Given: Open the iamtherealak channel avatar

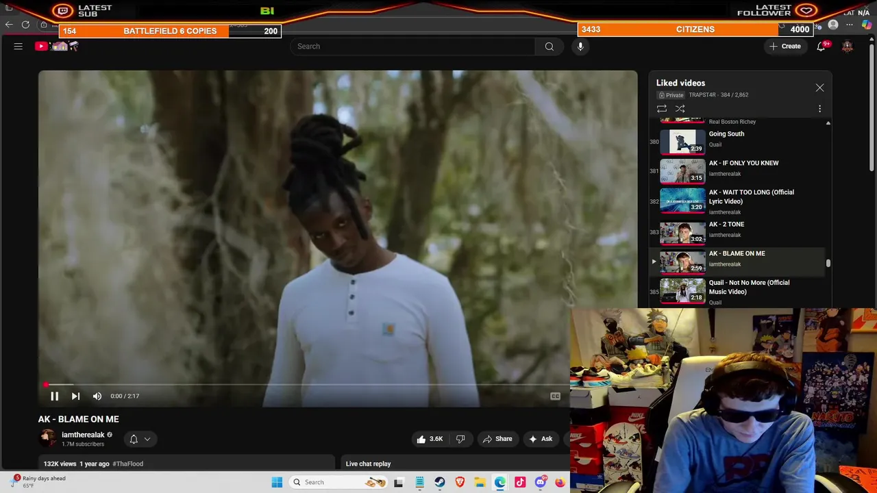Looking at the screenshot, I should [x=47, y=438].
